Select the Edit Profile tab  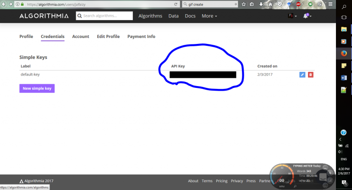pos(108,37)
